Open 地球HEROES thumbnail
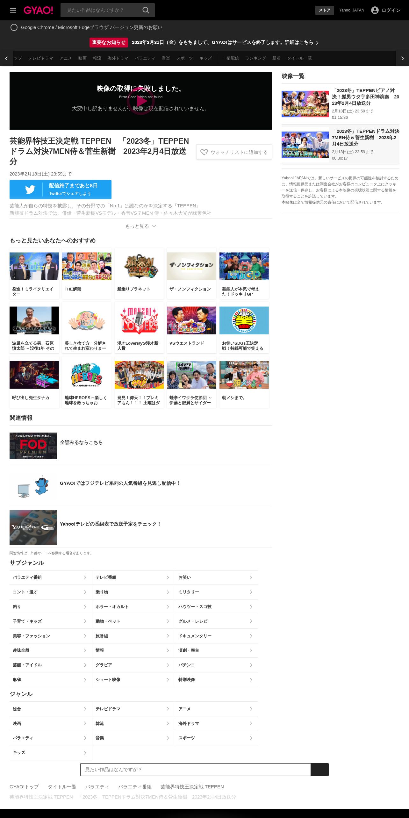409x818 pixels. [x=87, y=375]
